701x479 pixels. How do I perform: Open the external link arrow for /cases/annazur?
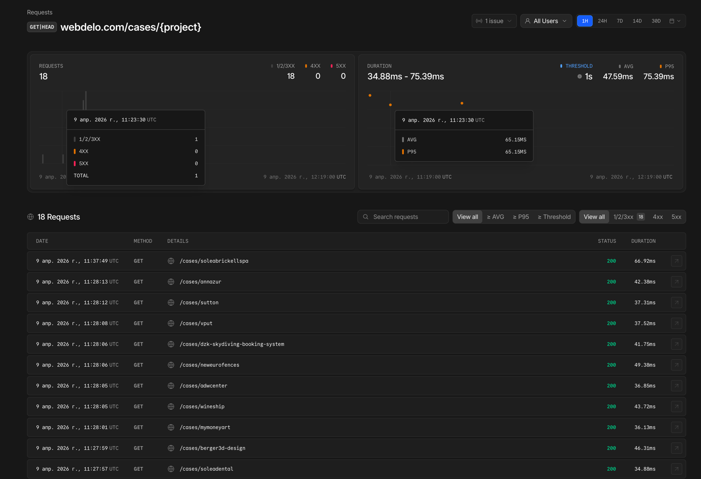(x=676, y=281)
